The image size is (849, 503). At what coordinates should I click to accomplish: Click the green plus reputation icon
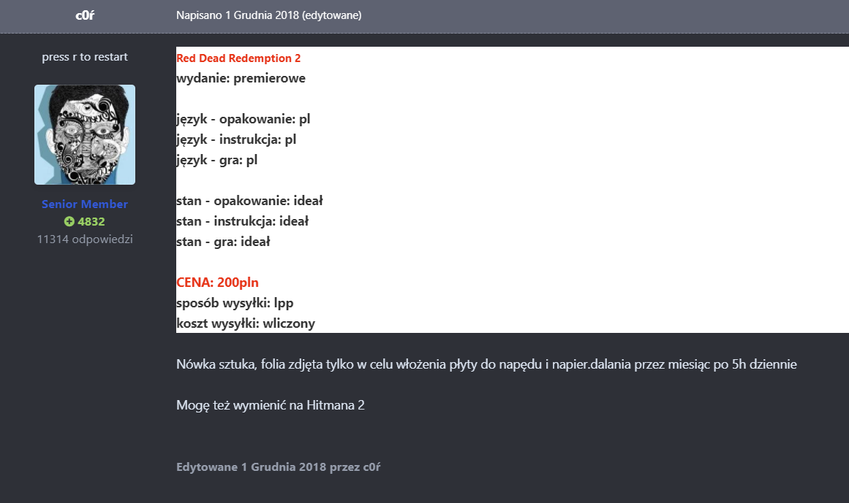pyautogui.click(x=69, y=221)
